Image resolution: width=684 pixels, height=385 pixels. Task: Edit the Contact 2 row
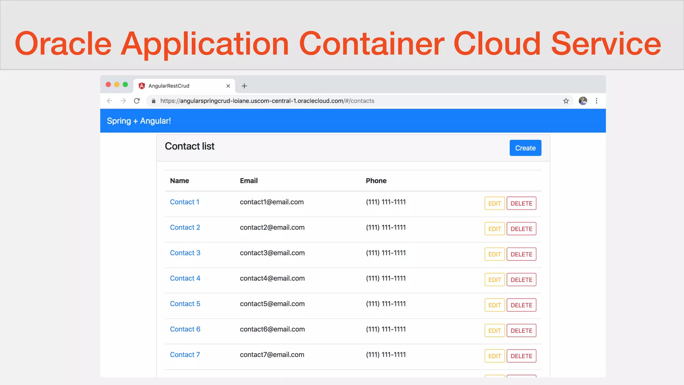click(x=495, y=229)
